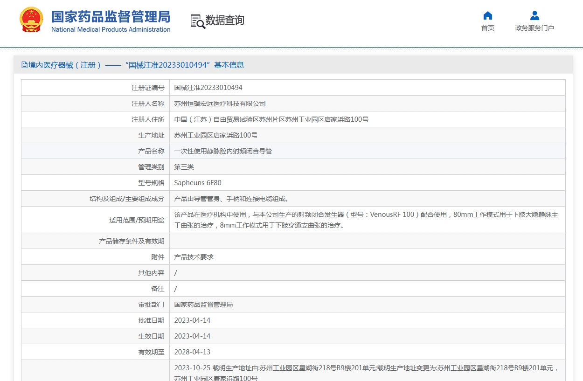The height and width of the screenshot is (381, 583).
Task: Click the 生效日期 label
Action: click(x=151, y=336)
